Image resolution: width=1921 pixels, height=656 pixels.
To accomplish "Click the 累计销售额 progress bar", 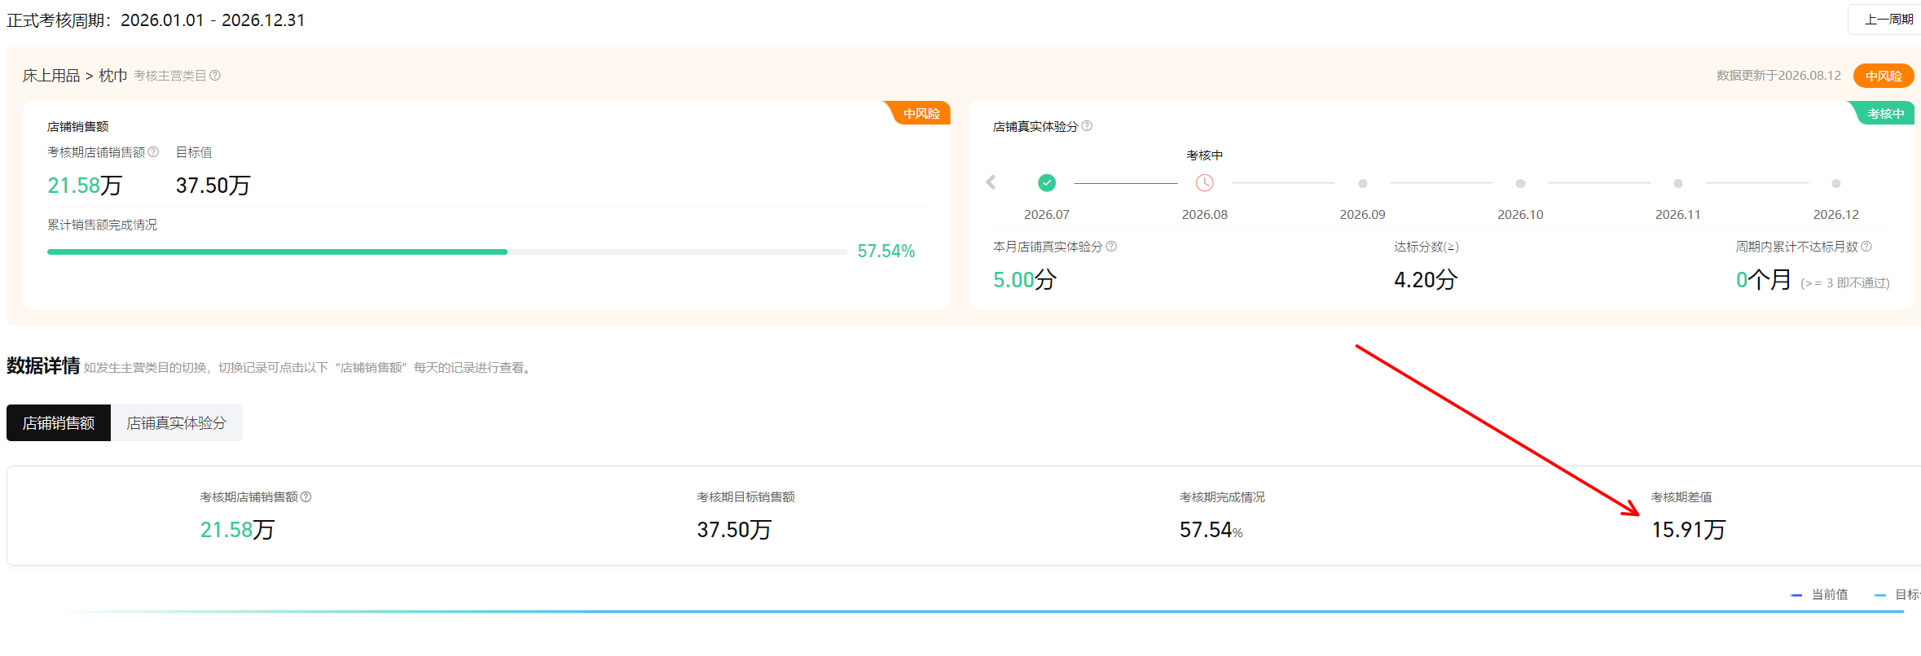I will coord(447,251).
